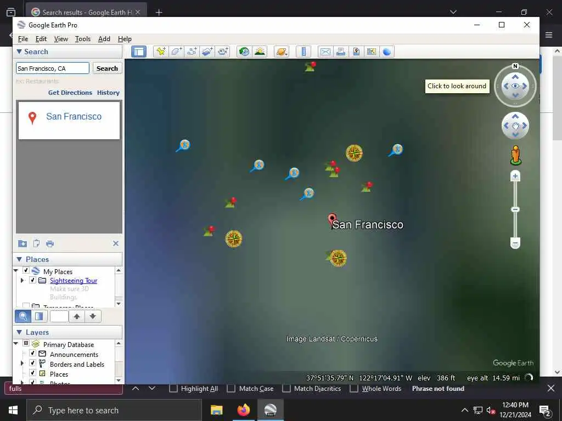Open the Edit menu

tap(41, 39)
